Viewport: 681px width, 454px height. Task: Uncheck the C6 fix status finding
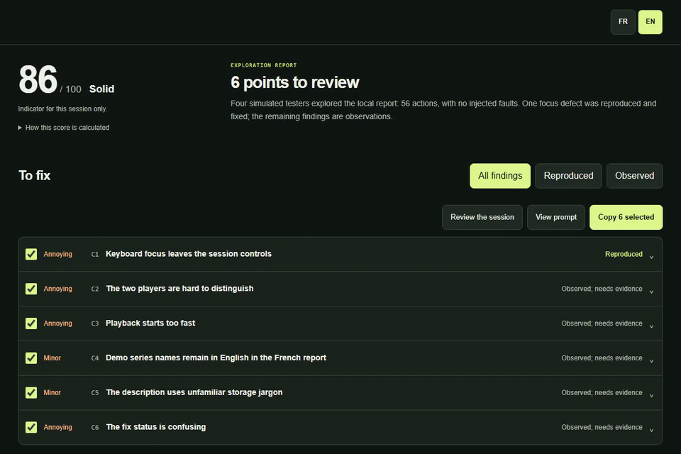coord(31,427)
